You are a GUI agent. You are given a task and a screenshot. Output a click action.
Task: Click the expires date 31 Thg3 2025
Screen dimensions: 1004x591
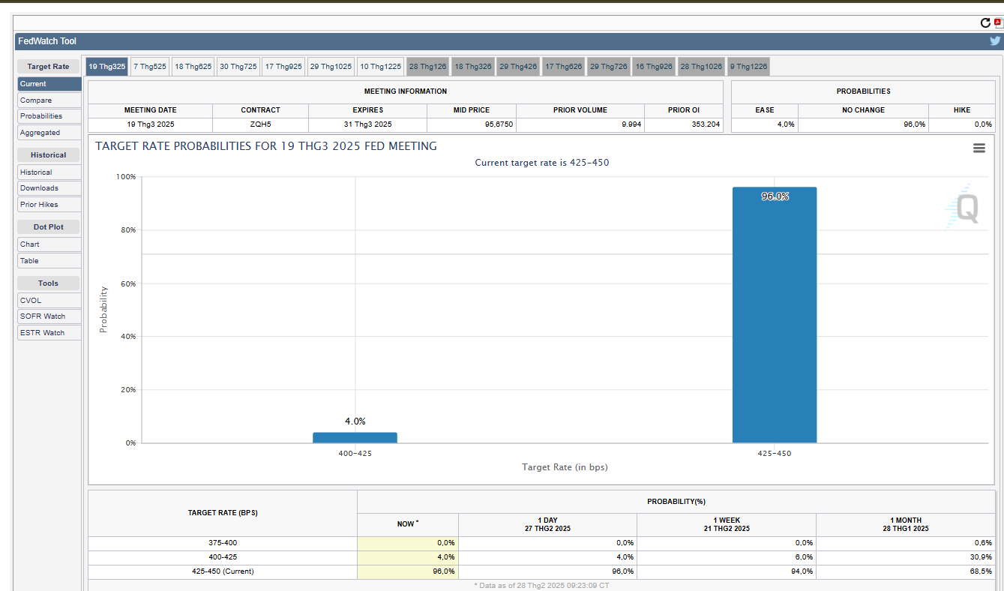pyautogui.click(x=367, y=124)
